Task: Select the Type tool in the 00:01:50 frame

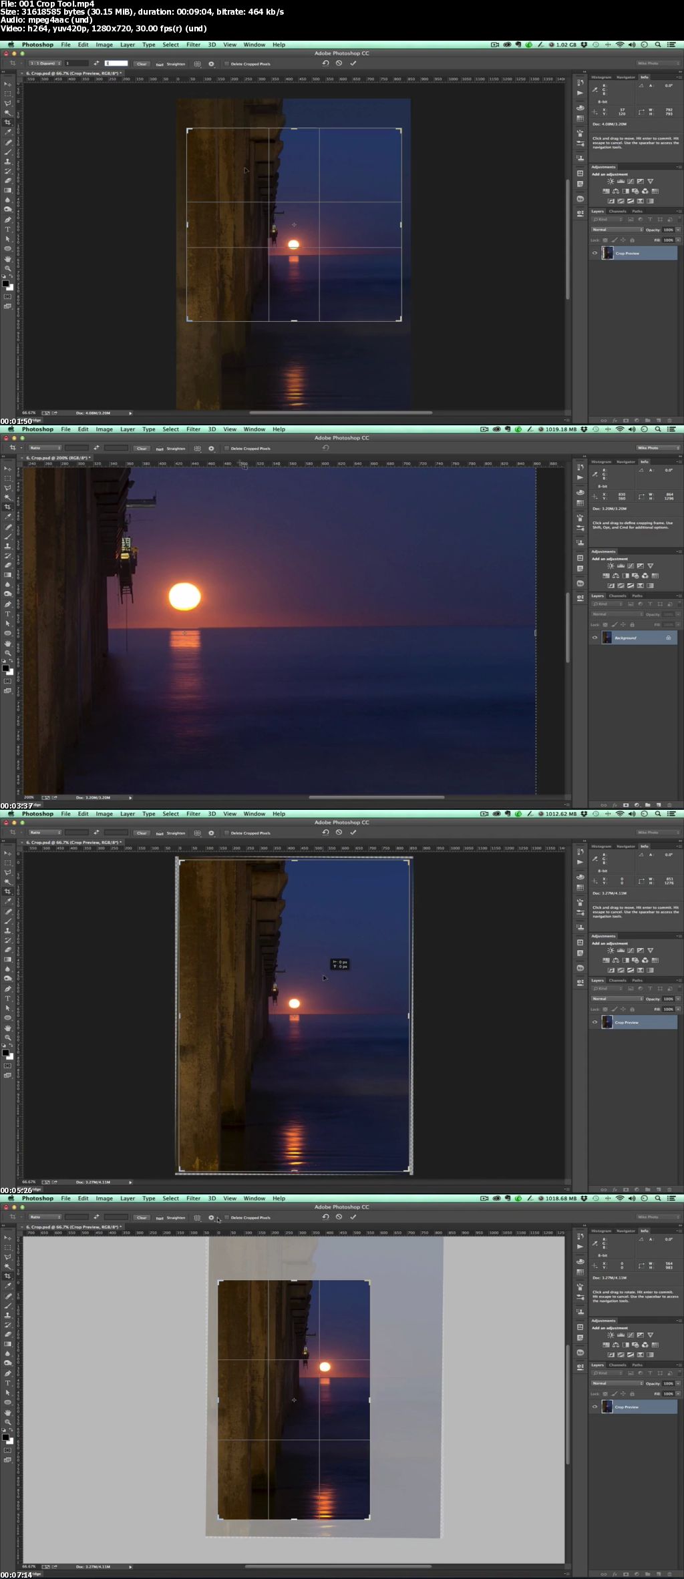Action: [7, 229]
